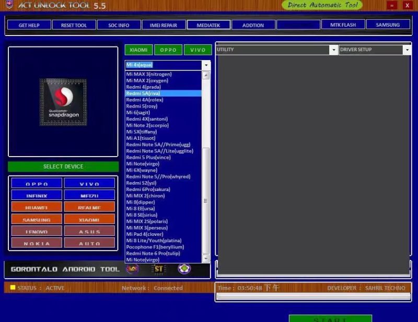Click the ACT shield logo in title bar
The image size is (418, 322).
tap(9, 4)
